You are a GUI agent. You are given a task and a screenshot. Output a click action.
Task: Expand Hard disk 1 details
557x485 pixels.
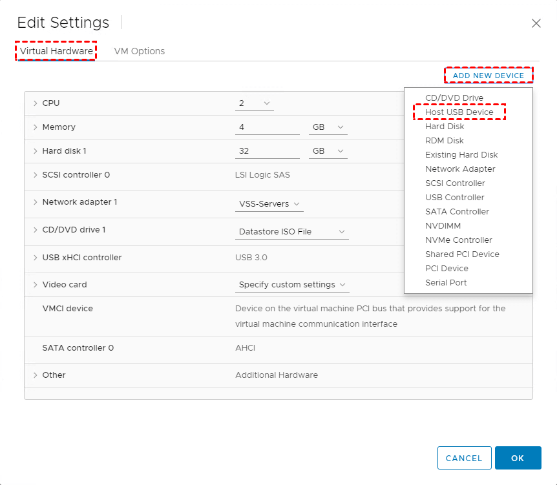pos(35,151)
